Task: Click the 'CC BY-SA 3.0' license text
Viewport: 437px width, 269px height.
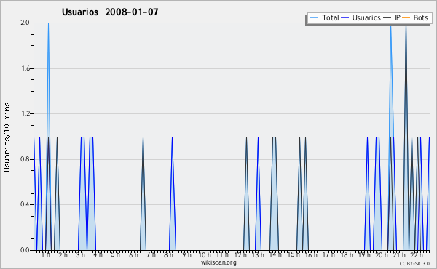Action: tap(414, 263)
